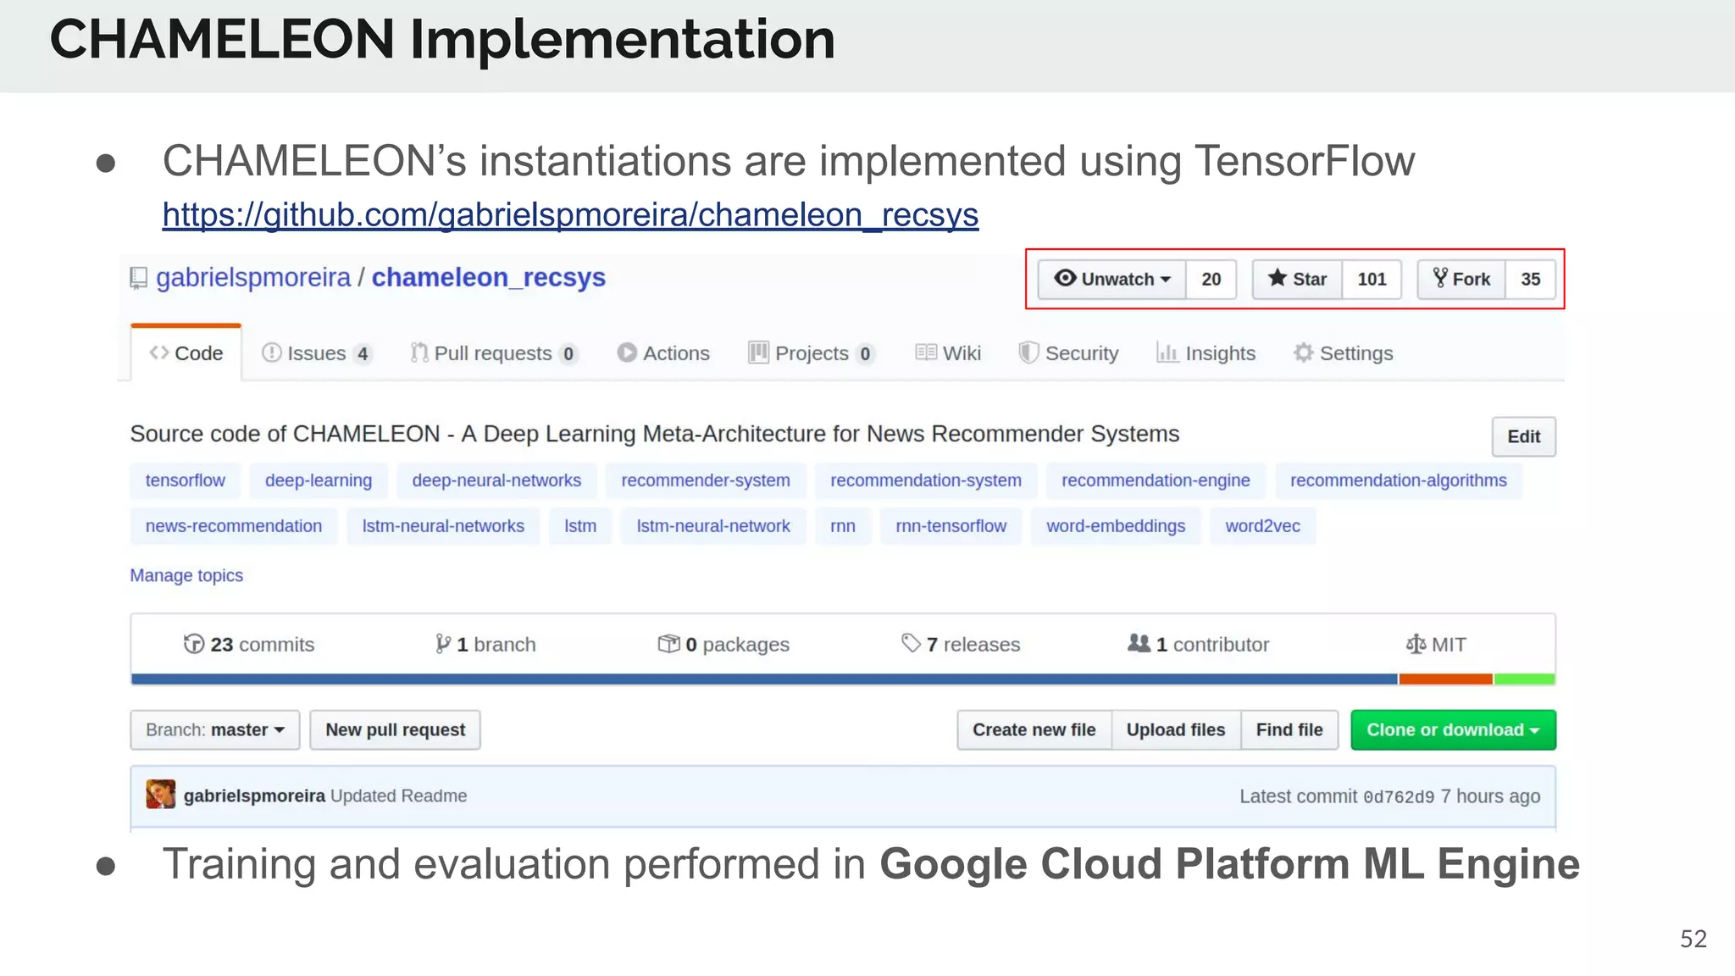Open the Security tab

pos(1068,353)
